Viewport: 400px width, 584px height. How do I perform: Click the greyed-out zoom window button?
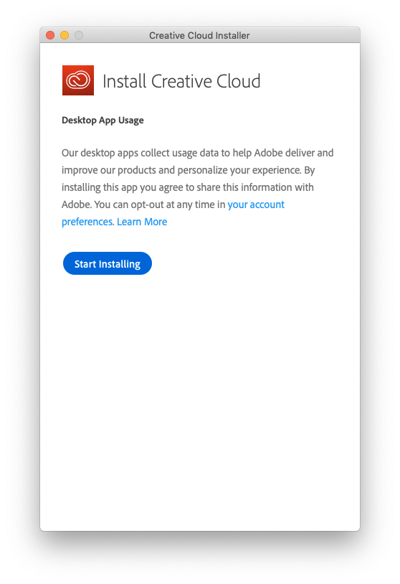[x=79, y=35]
